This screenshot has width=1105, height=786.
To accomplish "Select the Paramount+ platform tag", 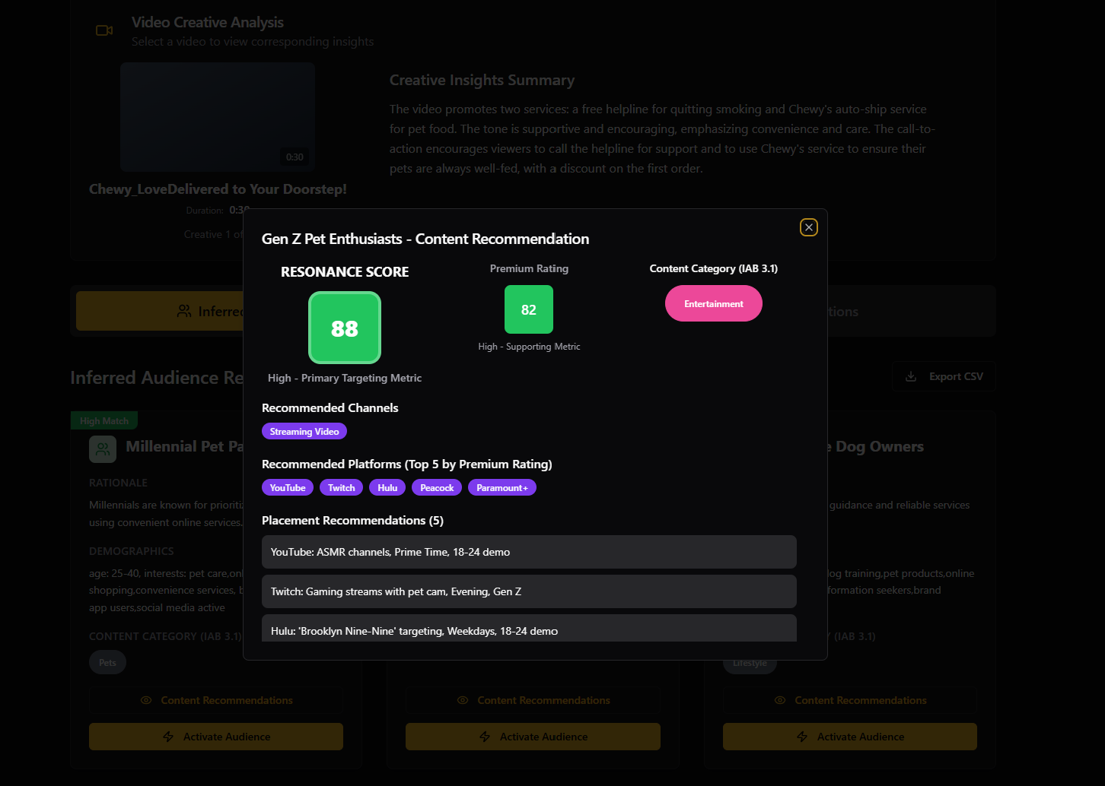I will coord(502,487).
